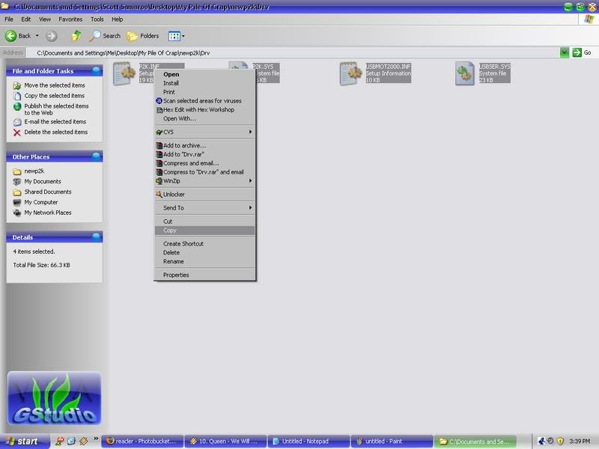The height and width of the screenshot is (449, 599).
Task: Select the USBSER.SYS file icon
Action: (x=465, y=73)
